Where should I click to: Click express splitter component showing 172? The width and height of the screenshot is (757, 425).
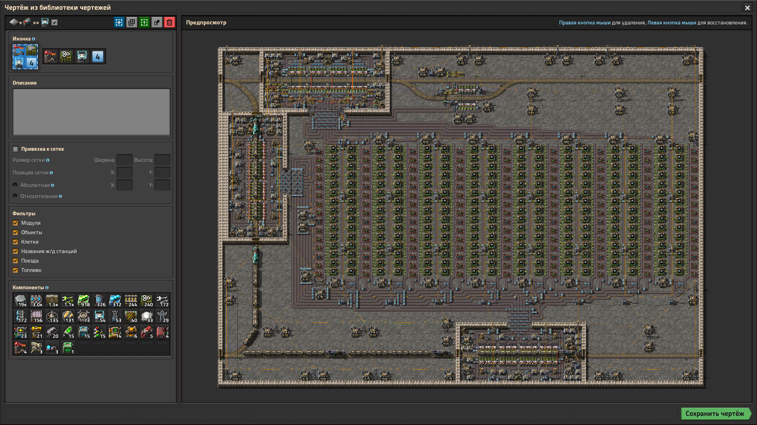coord(21,316)
